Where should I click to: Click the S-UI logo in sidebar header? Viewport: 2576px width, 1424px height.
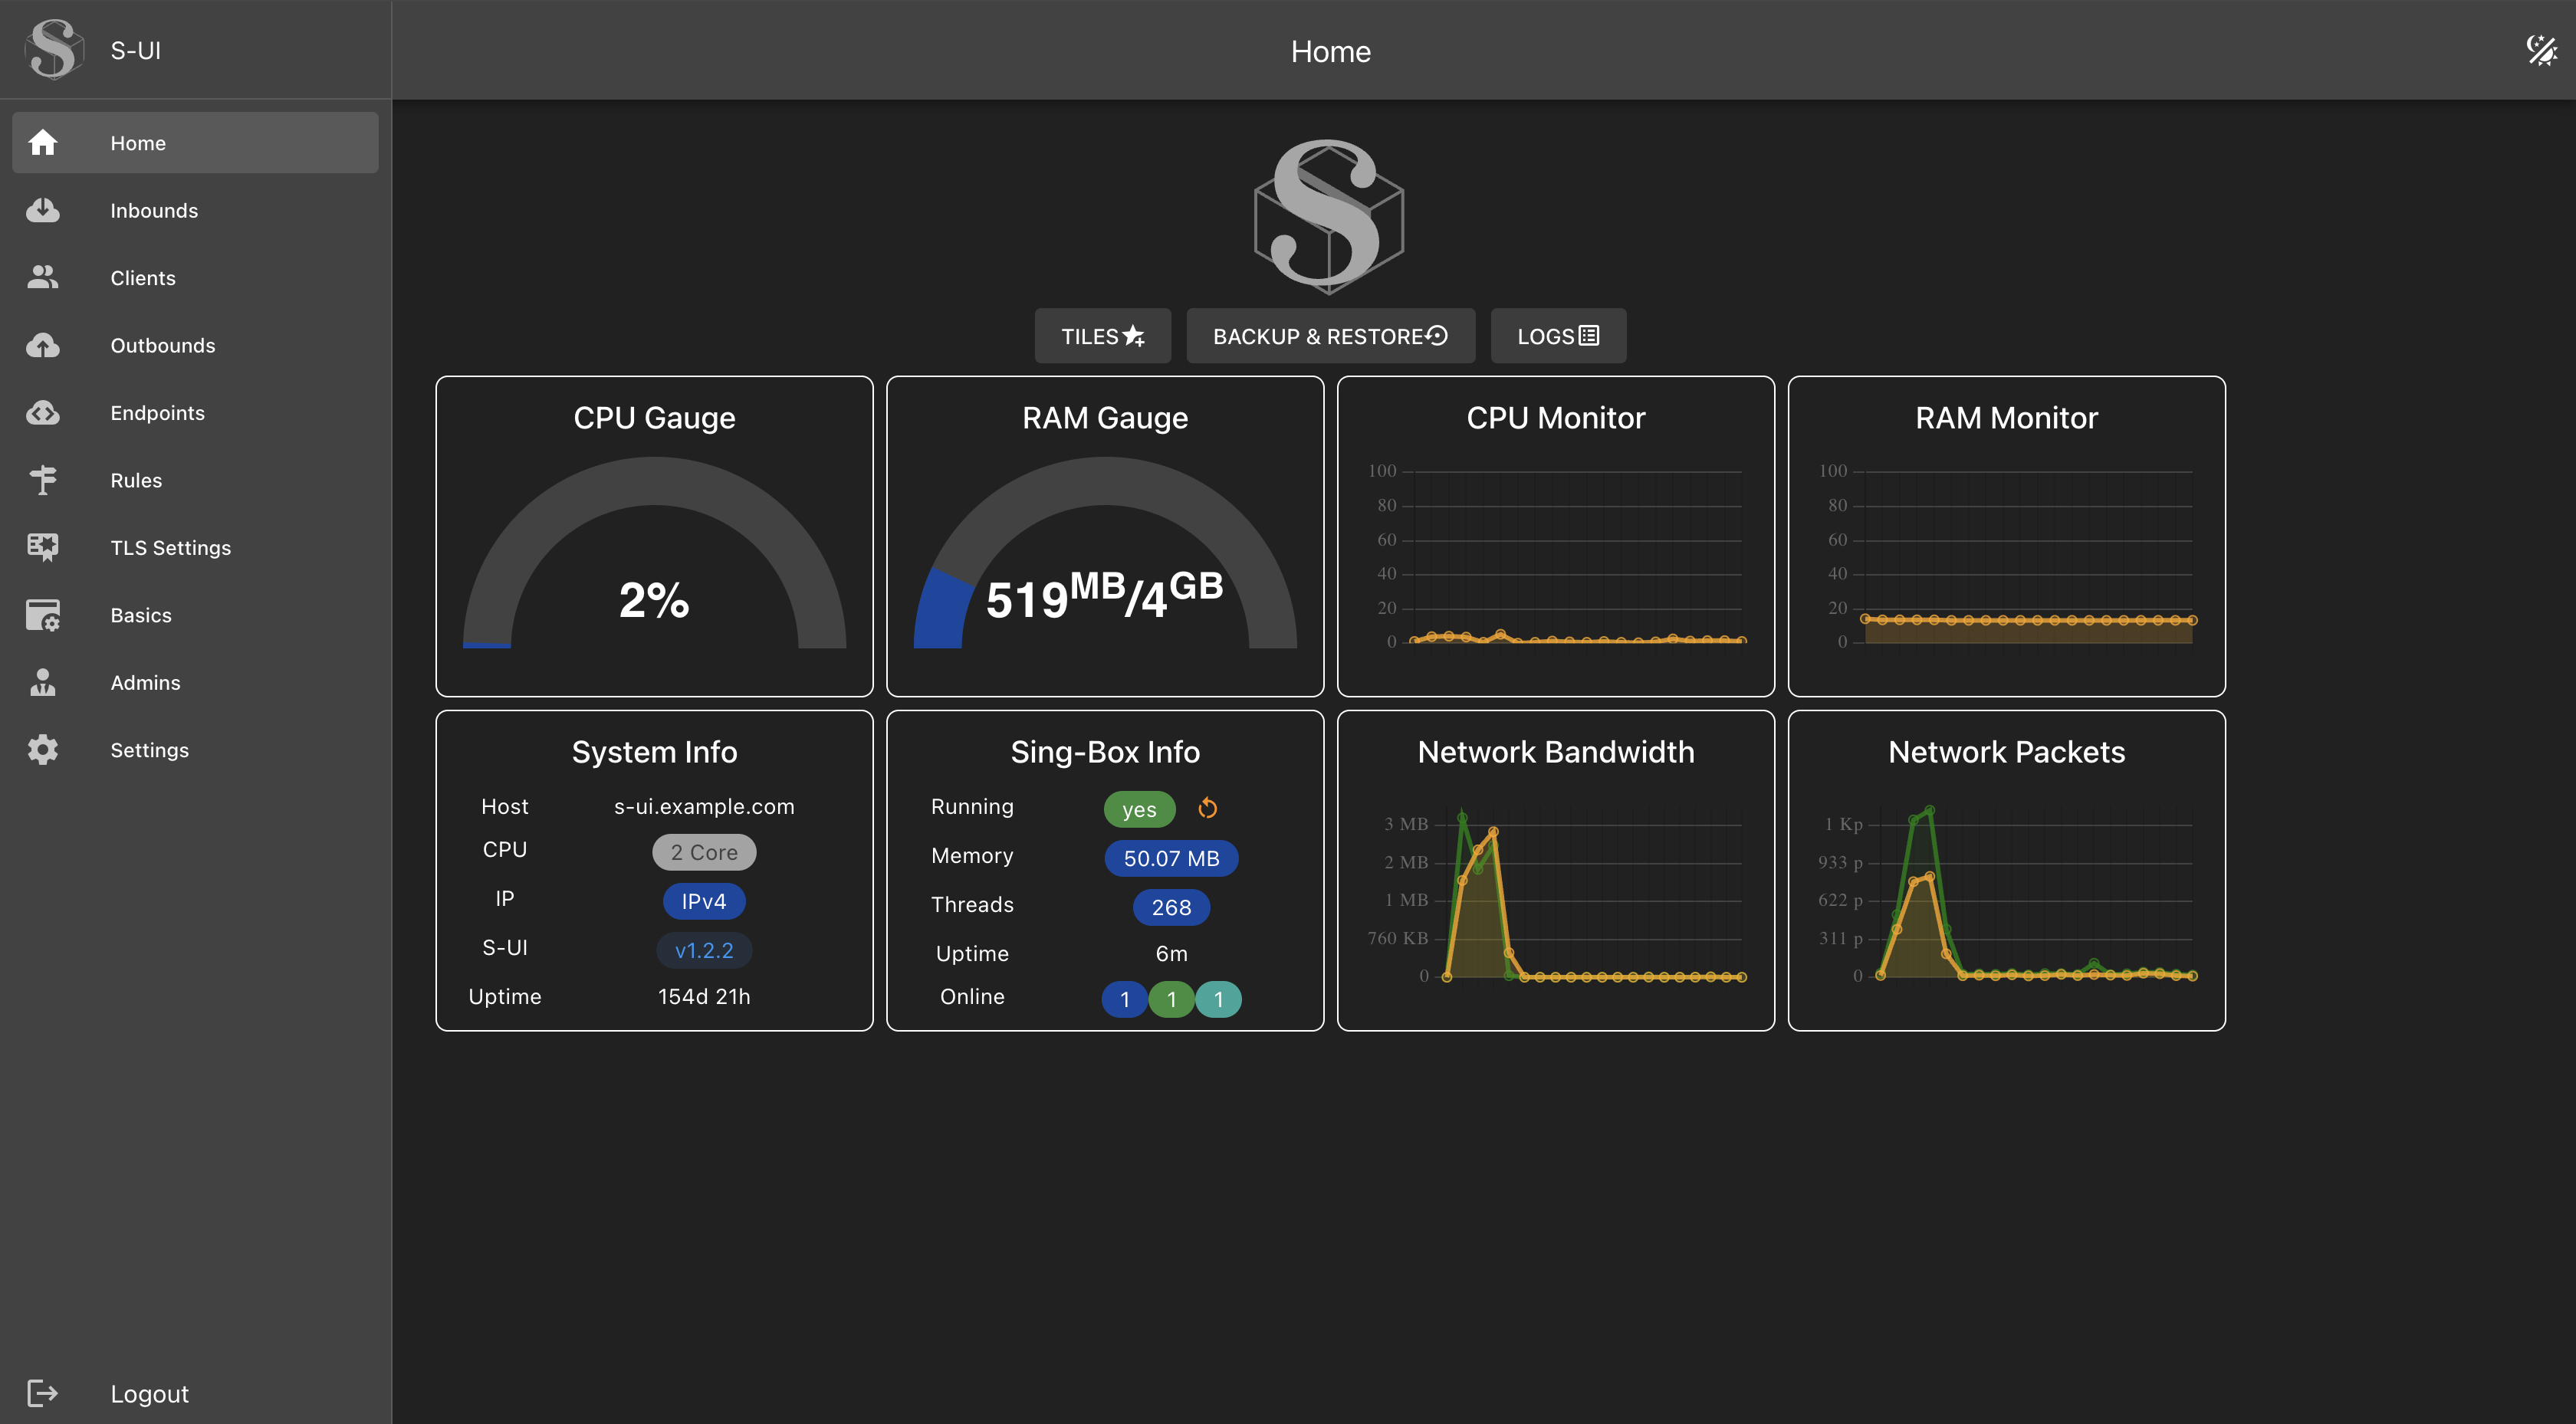coord(52,50)
